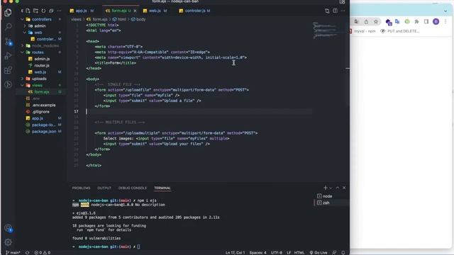The height and width of the screenshot is (255, 454).
Task: Open Chrome tab search dropdown arrow
Action: (445, 11)
